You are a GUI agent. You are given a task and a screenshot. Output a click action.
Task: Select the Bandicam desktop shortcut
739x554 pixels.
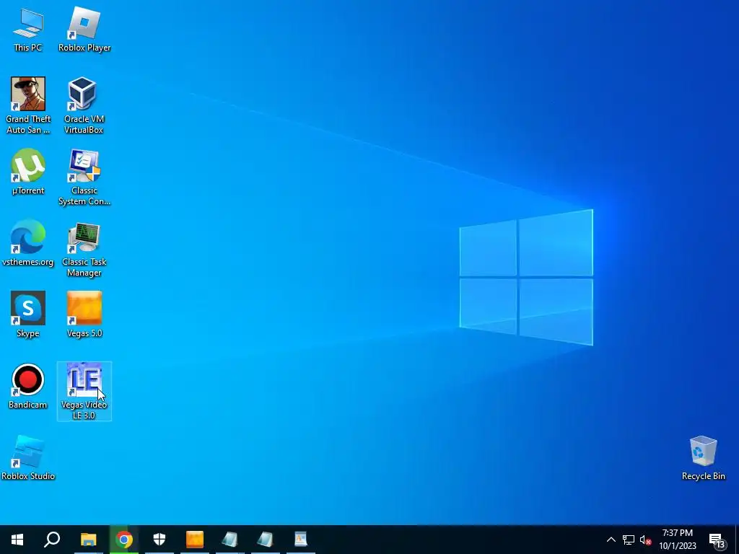28,387
